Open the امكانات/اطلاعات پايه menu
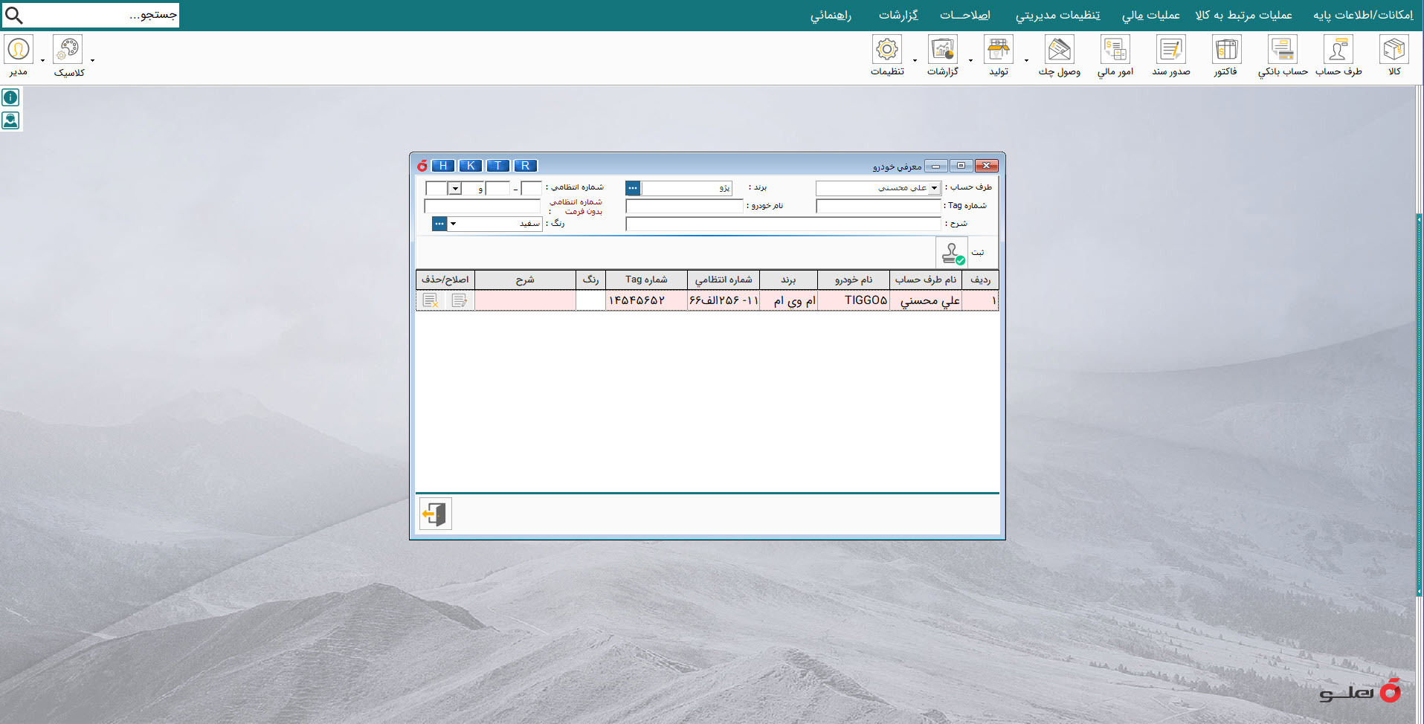Screen dimensions: 1424x724 (x=1363, y=15)
